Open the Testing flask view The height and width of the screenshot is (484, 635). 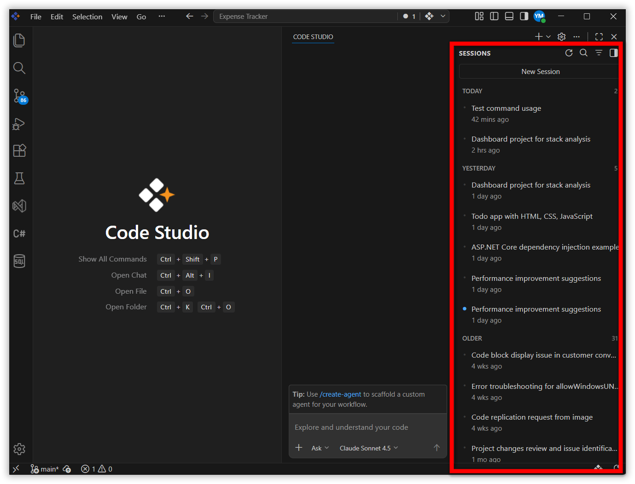coord(19,178)
